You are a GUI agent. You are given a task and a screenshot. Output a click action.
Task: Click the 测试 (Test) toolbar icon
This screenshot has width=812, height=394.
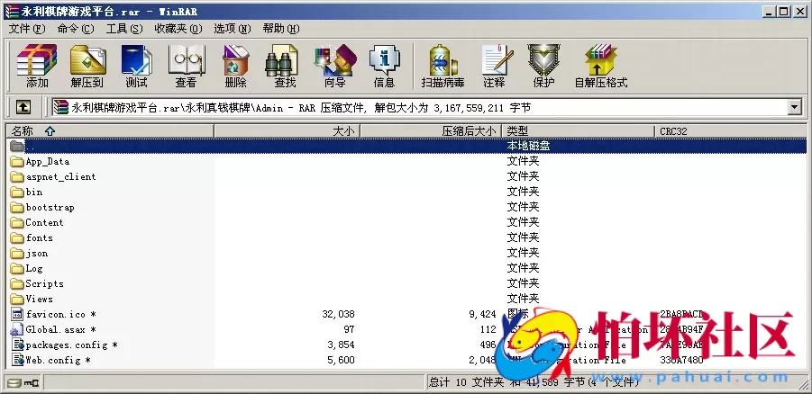point(136,67)
